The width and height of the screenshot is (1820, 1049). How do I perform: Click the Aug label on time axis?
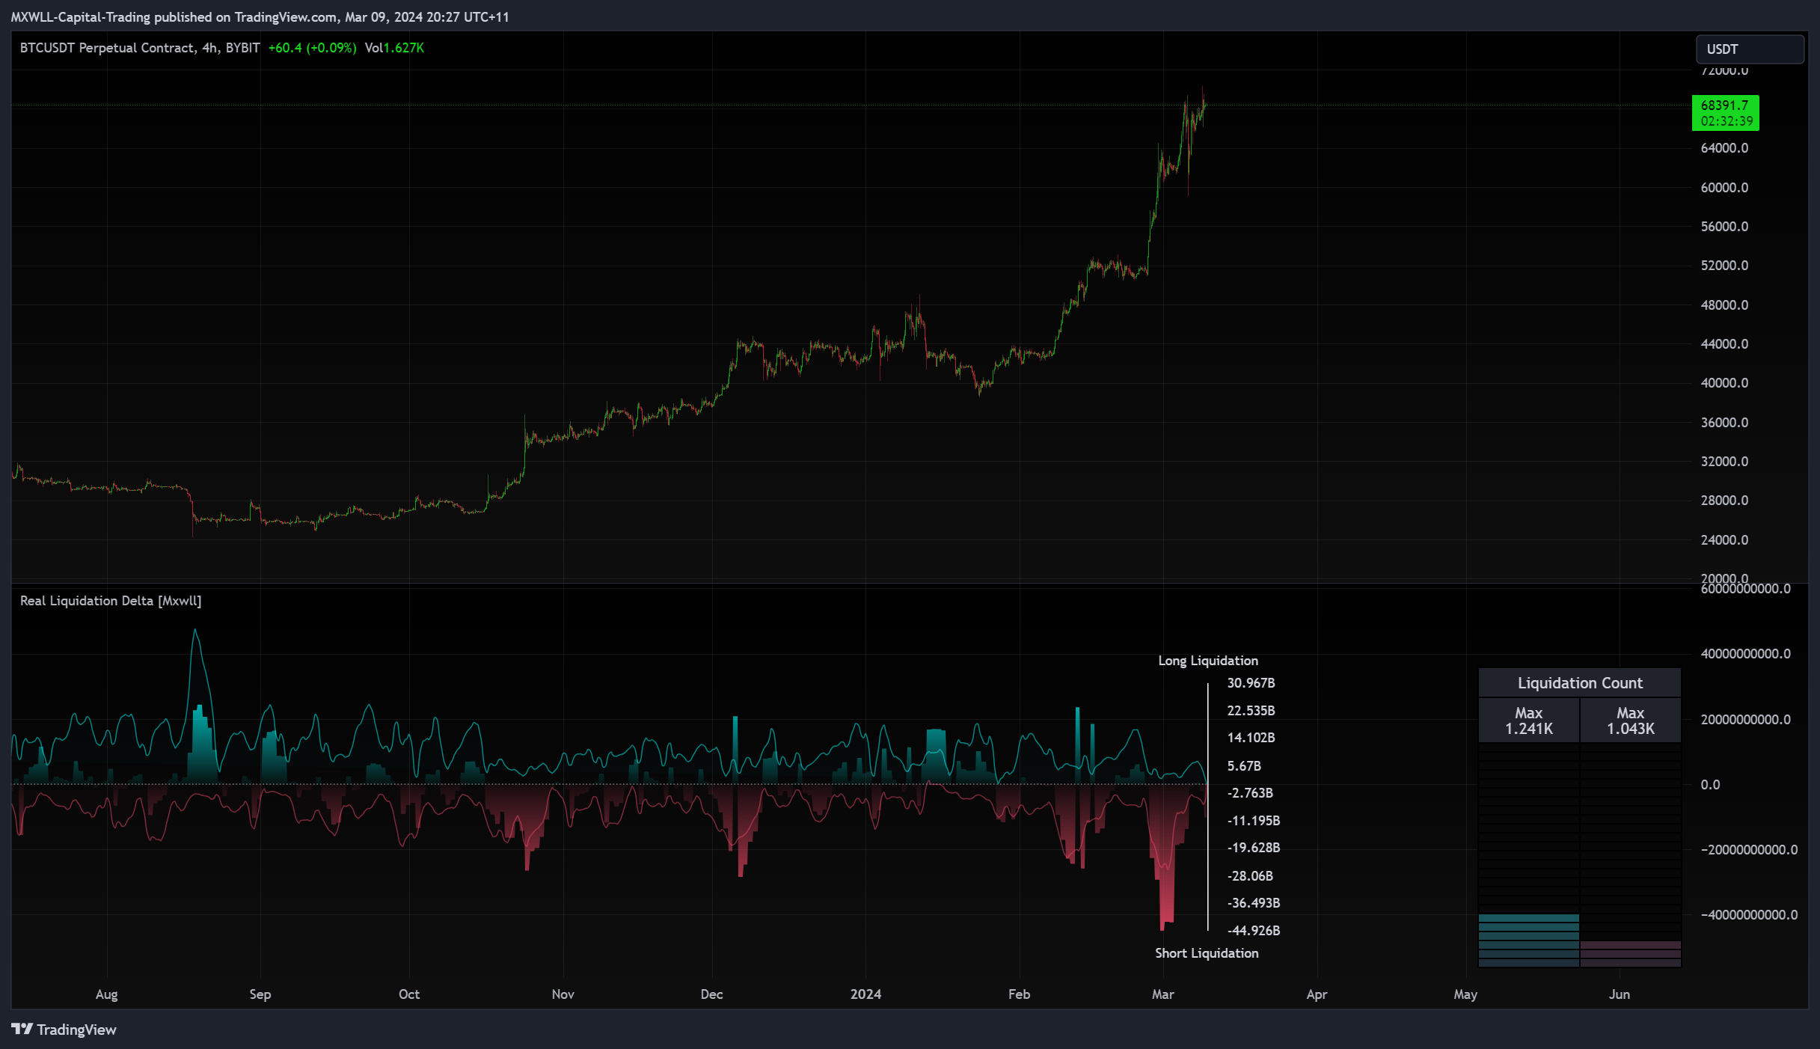click(107, 994)
